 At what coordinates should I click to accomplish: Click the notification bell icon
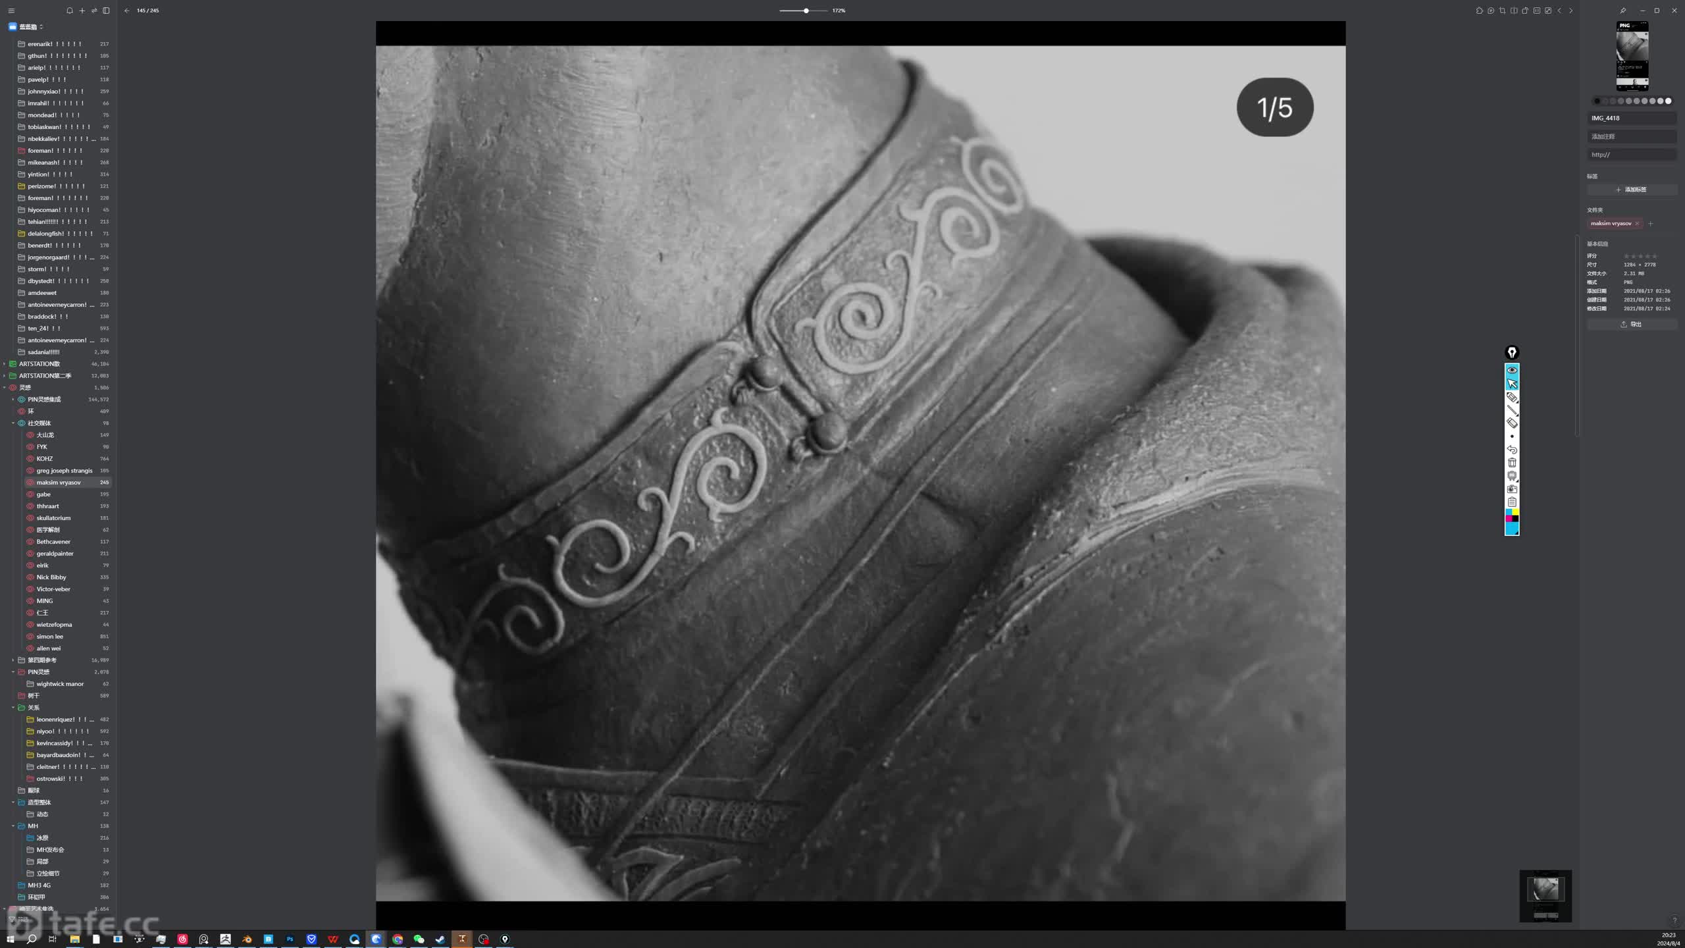70,11
